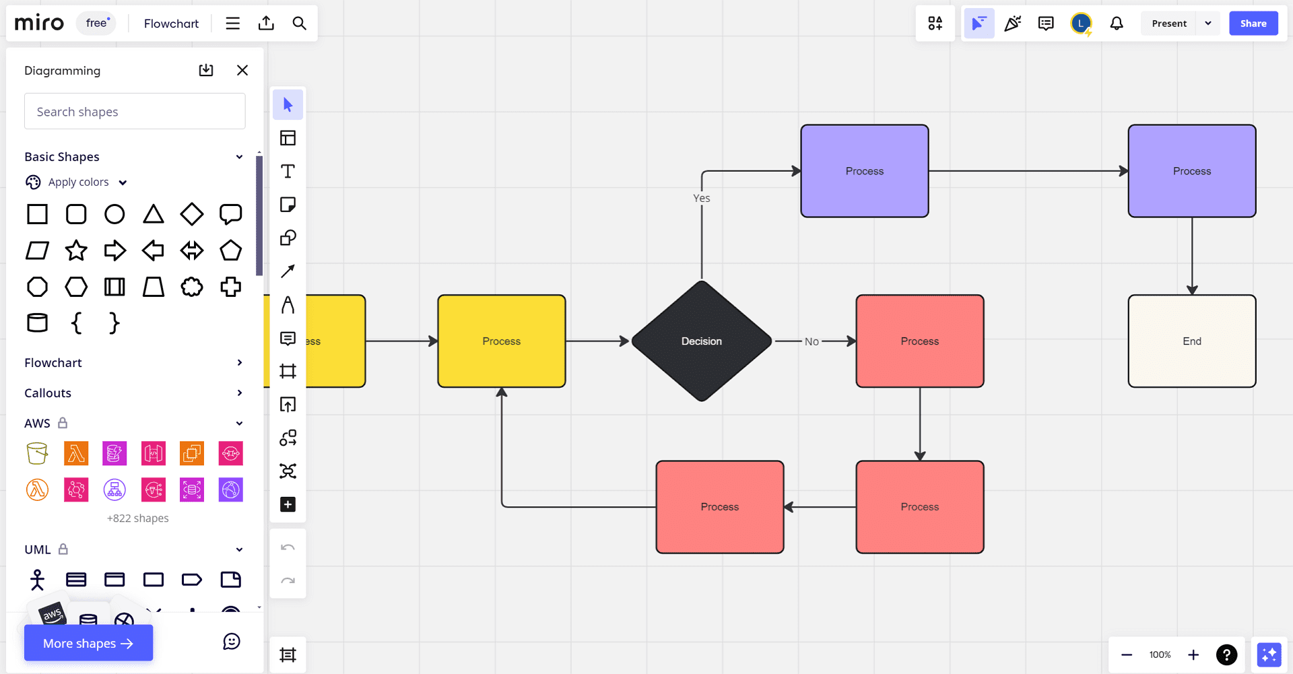Open the Miro AI sparkle button
Image resolution: width=1293 pixels, height=674 pixels.
1269,654
